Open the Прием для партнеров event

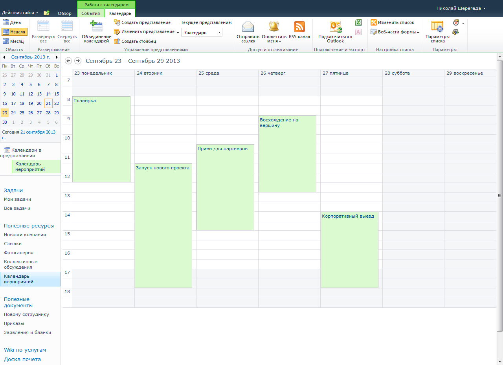(225, 187)
